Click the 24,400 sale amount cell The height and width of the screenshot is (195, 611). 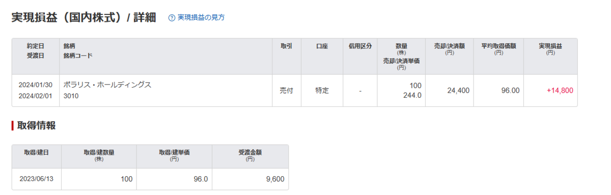(x=459, y=91)
